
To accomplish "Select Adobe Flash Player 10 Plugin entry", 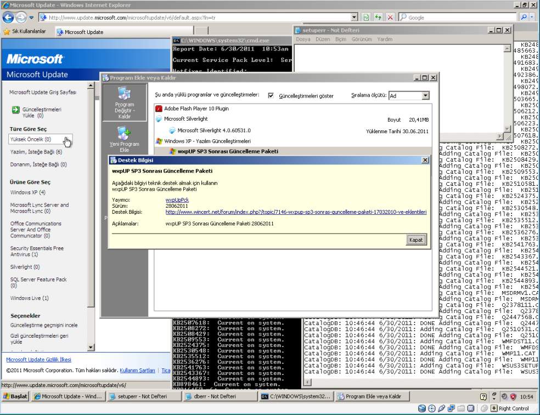I will [x=196, y=109].
